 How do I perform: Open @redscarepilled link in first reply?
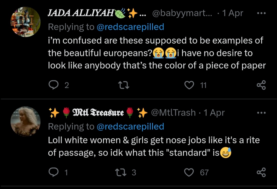[130, 27]
